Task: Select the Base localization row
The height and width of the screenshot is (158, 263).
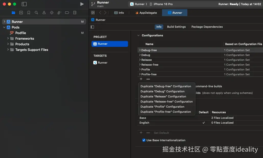Action: pos(200,118)
